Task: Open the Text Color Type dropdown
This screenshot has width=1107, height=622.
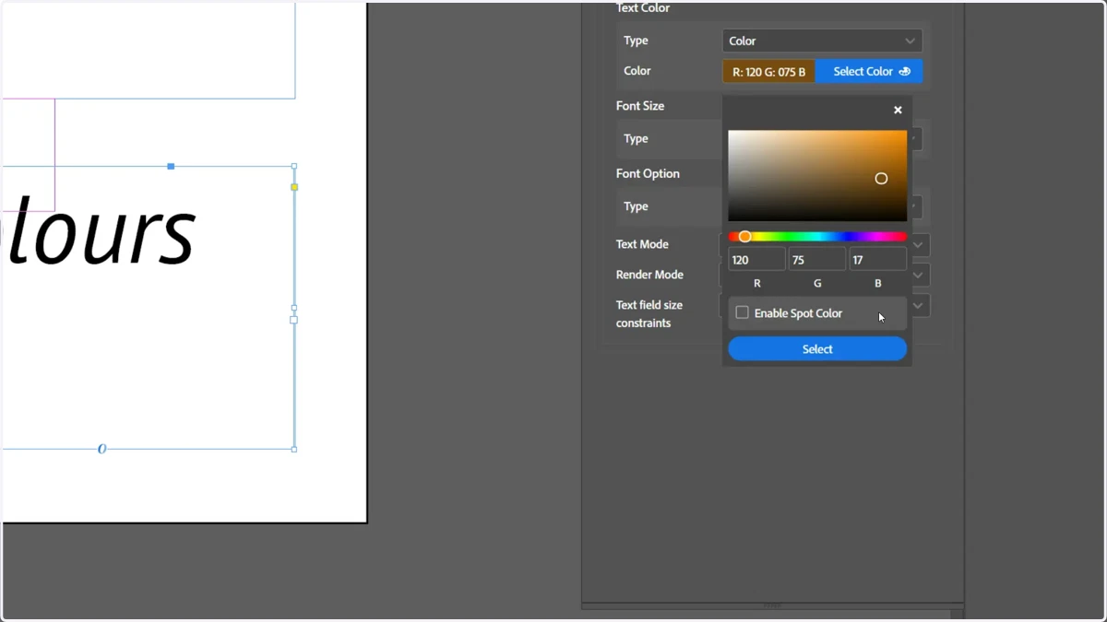Action: [822, 41]
